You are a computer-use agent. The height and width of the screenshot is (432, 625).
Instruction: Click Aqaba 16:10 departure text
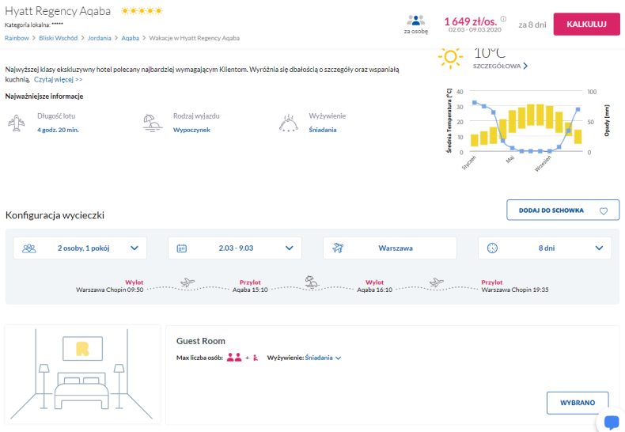pyautogui.click(x=374, y=290)
